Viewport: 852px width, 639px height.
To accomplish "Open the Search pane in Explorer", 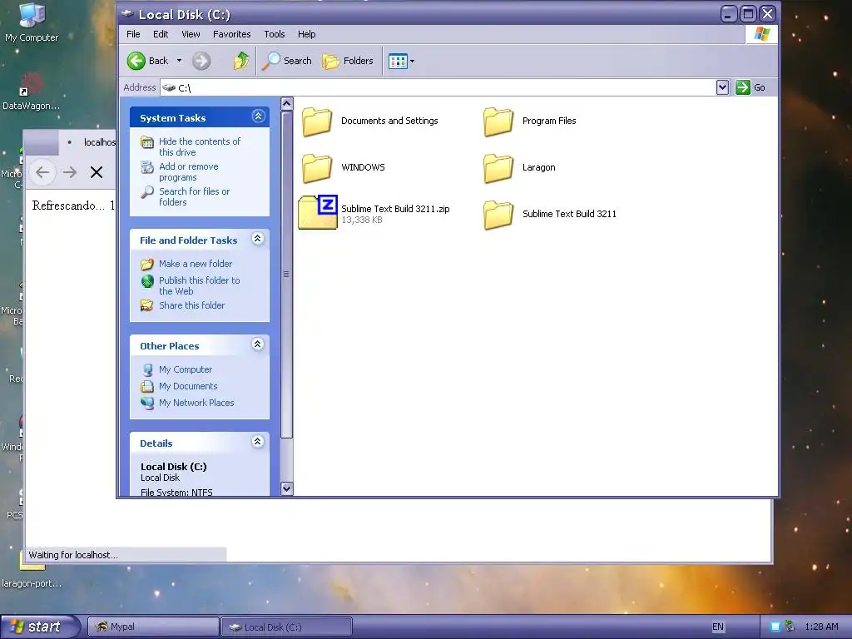I will [286, 61].
